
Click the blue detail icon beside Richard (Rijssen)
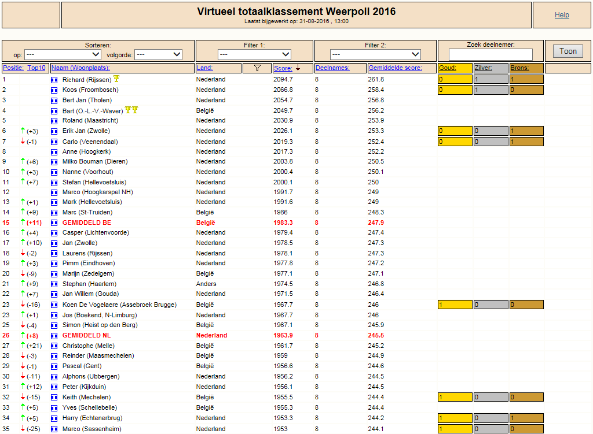(x=54, y=80)
